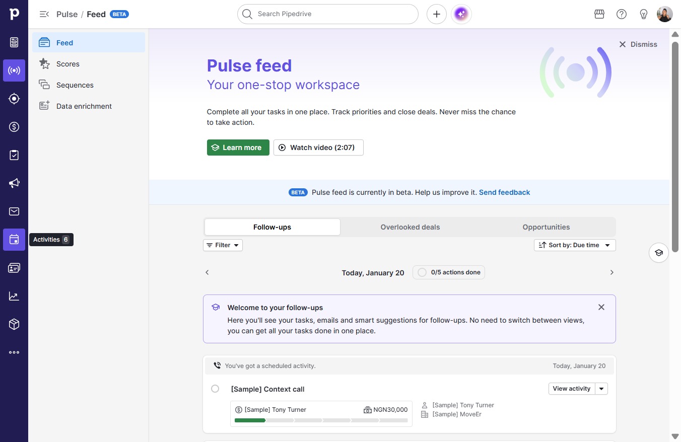Open Activities via the calendar sidebar icon

click(14, 240)
